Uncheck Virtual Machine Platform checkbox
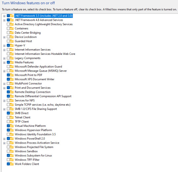Image resolution: width=178 pixels, height=172 pixels. pos(8,126)
